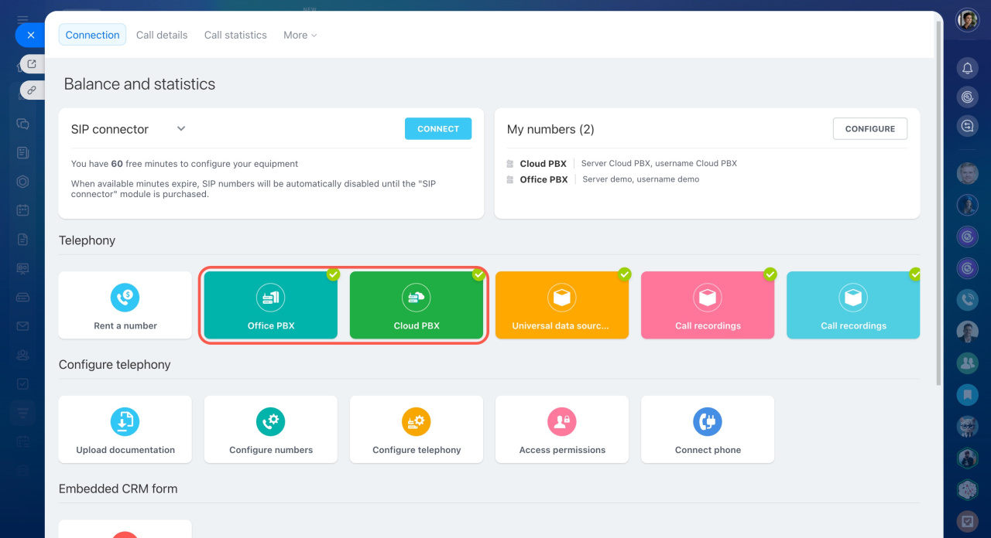The image size is (991, 538).
Task: Click the Upload documentation icon
Action: [x=125, y=421]
